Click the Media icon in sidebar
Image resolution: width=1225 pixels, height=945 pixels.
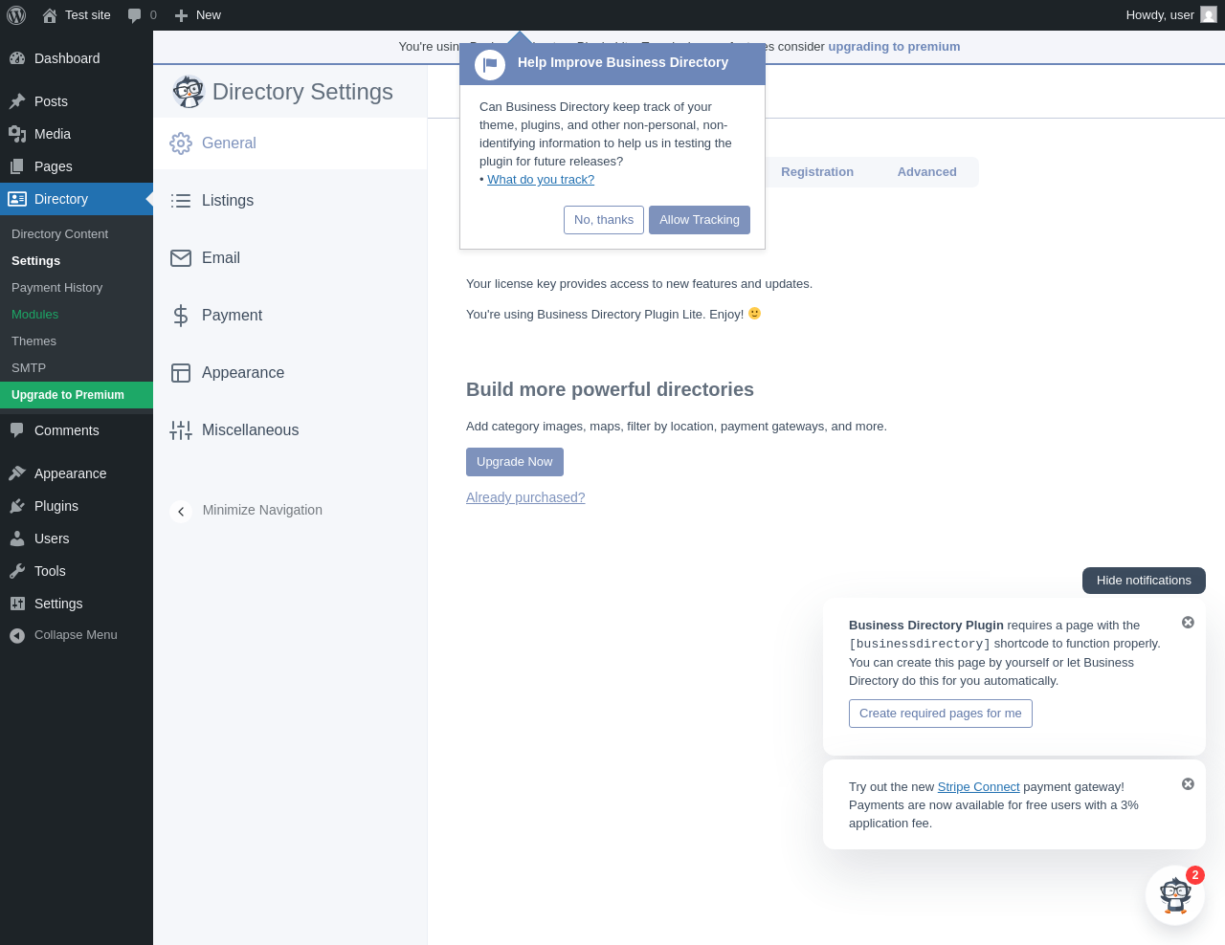[17, 134]
